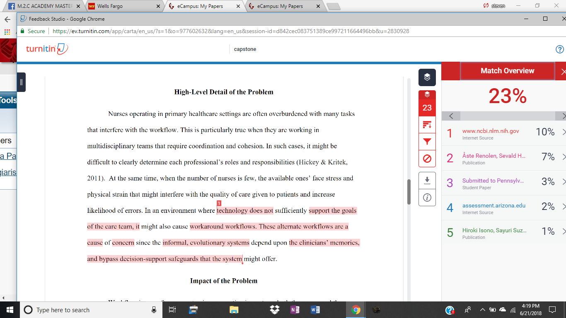Open the Hiroki Isono, Sayuri Suz... source
Image resolution: width=566 pixels, height=318 pixels.
coord(494,230)
